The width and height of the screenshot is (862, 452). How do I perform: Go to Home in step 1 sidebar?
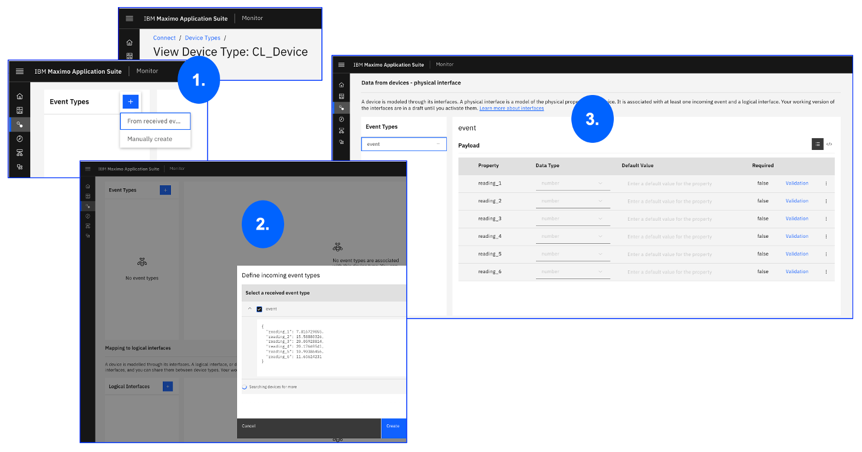pyautogui.click(x=19, y=96)
